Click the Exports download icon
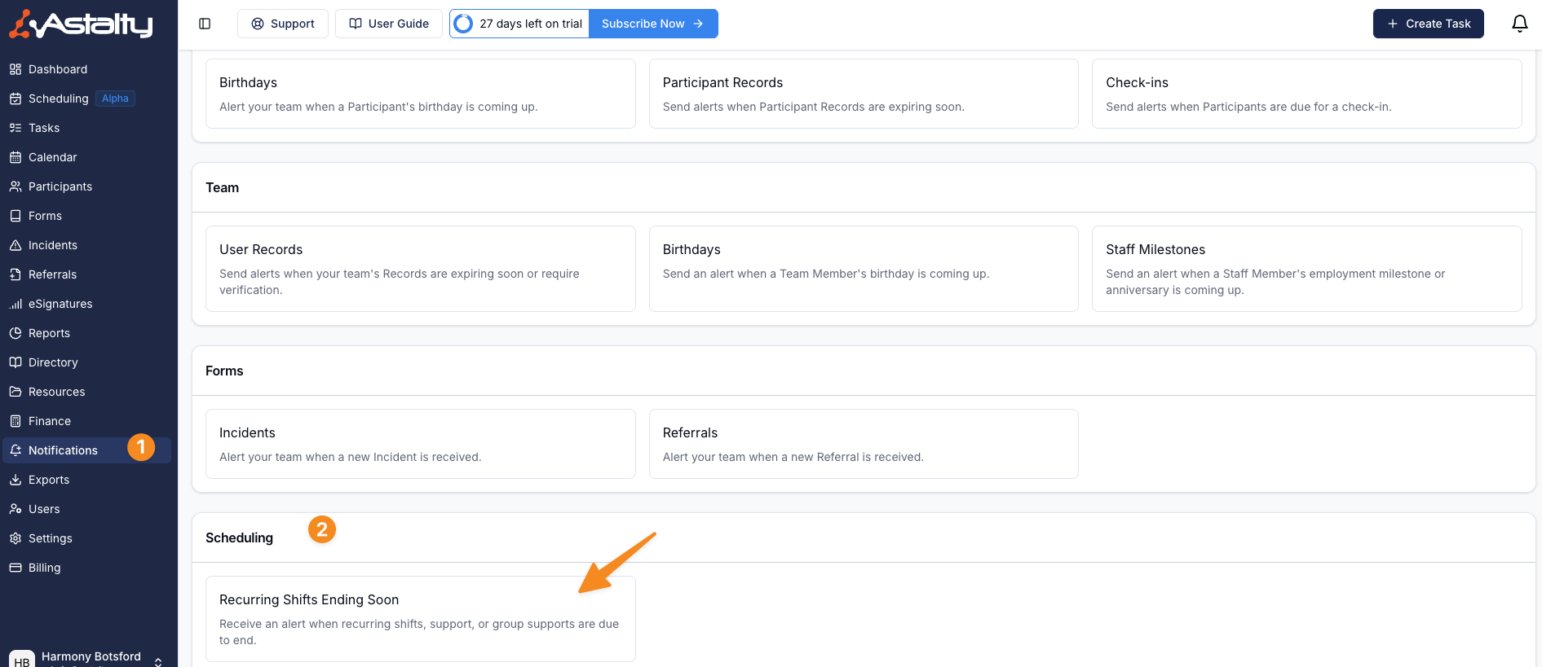1542x667 pixels. (15, 480)
